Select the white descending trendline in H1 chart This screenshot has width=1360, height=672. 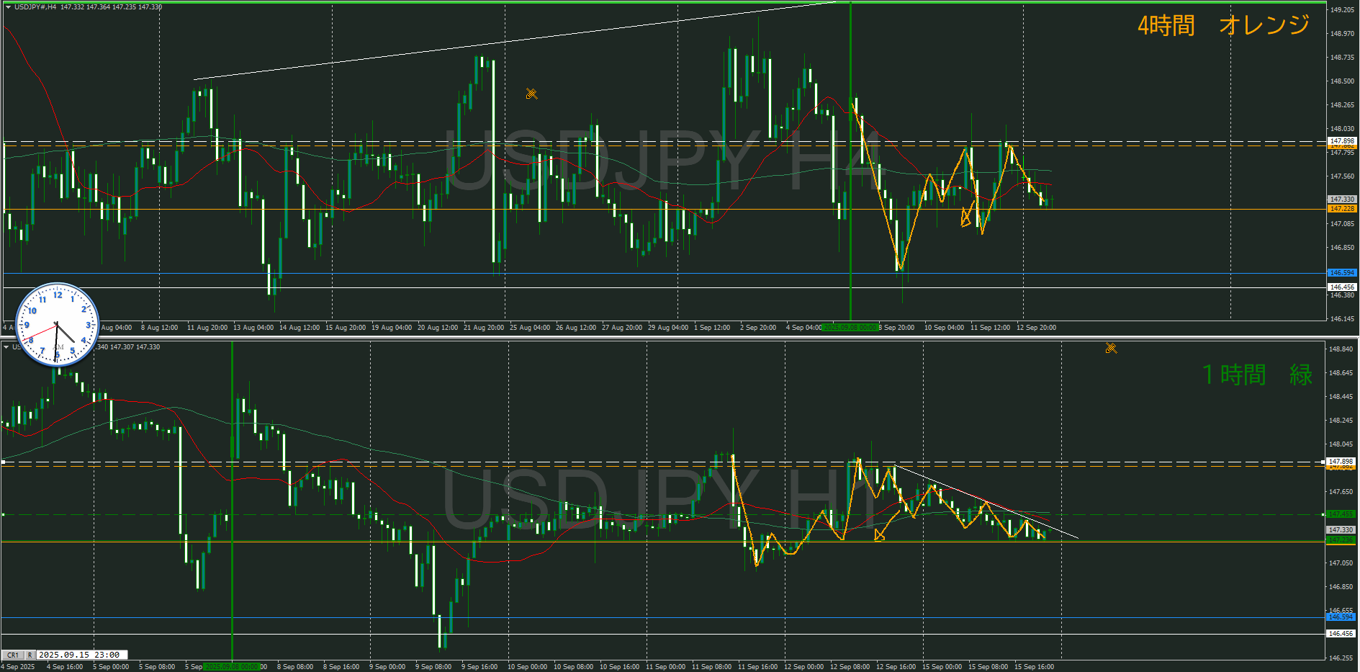pos(986,502)
